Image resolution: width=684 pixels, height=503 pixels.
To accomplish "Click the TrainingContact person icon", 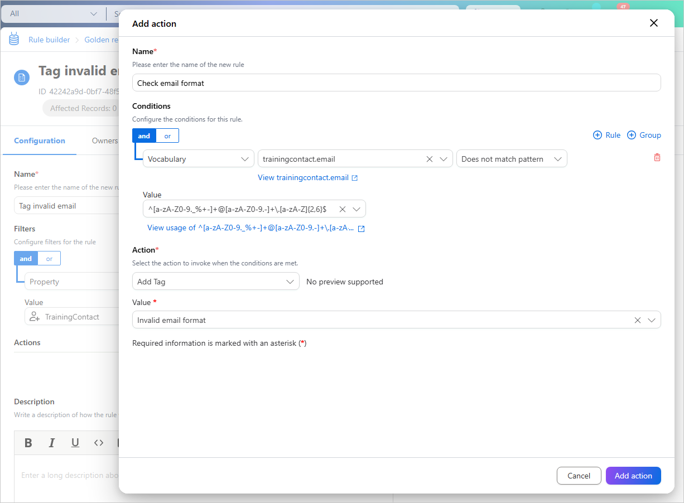I will (35, 317).
